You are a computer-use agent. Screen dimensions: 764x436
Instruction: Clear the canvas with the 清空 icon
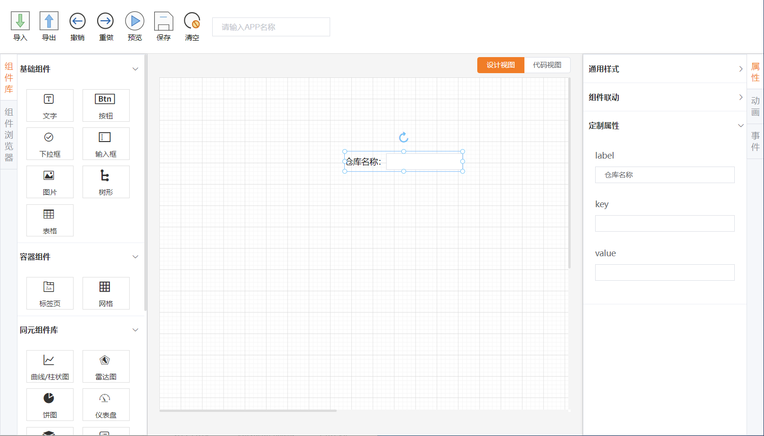pos(192,21)
